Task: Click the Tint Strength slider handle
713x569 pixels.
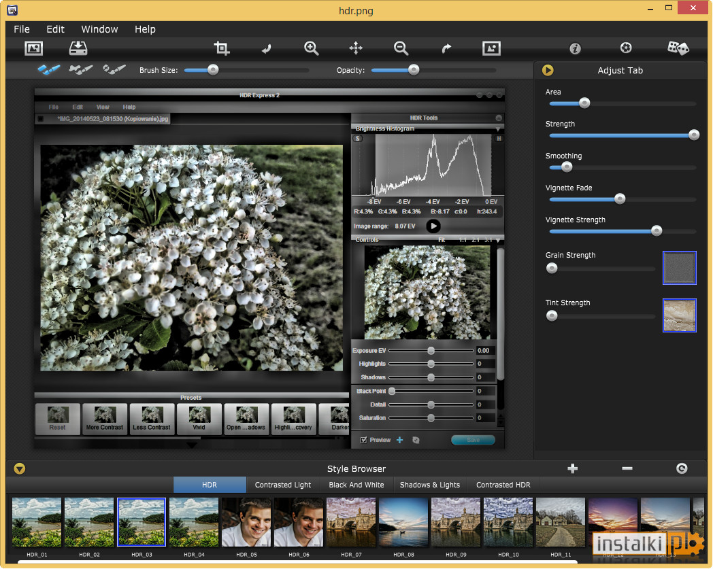Action: point(552,315)
